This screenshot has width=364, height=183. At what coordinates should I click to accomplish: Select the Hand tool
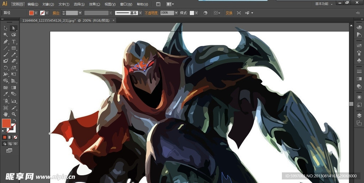(6, 114)
